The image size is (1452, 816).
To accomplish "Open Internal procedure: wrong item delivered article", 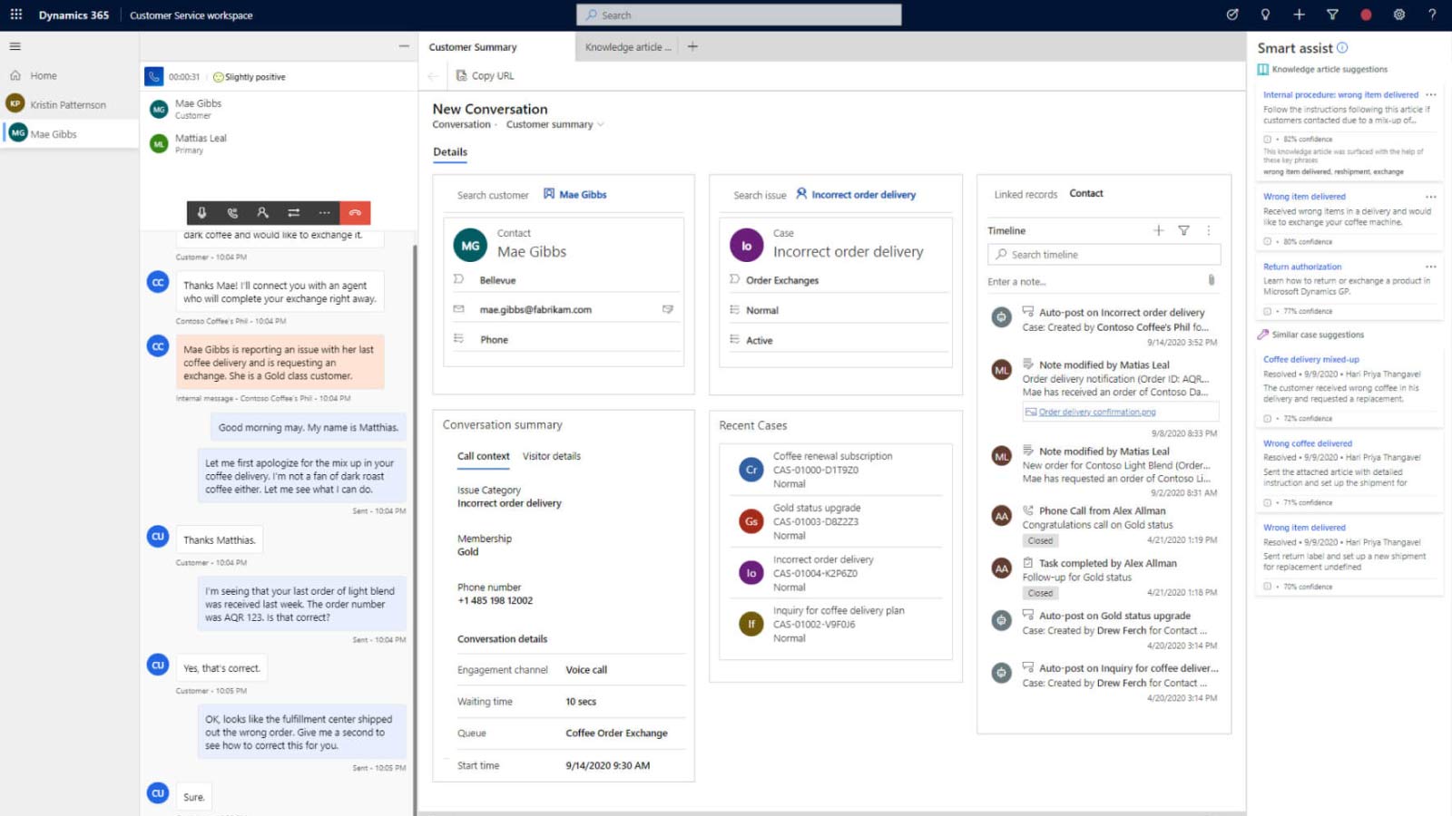I will 1340,94.
